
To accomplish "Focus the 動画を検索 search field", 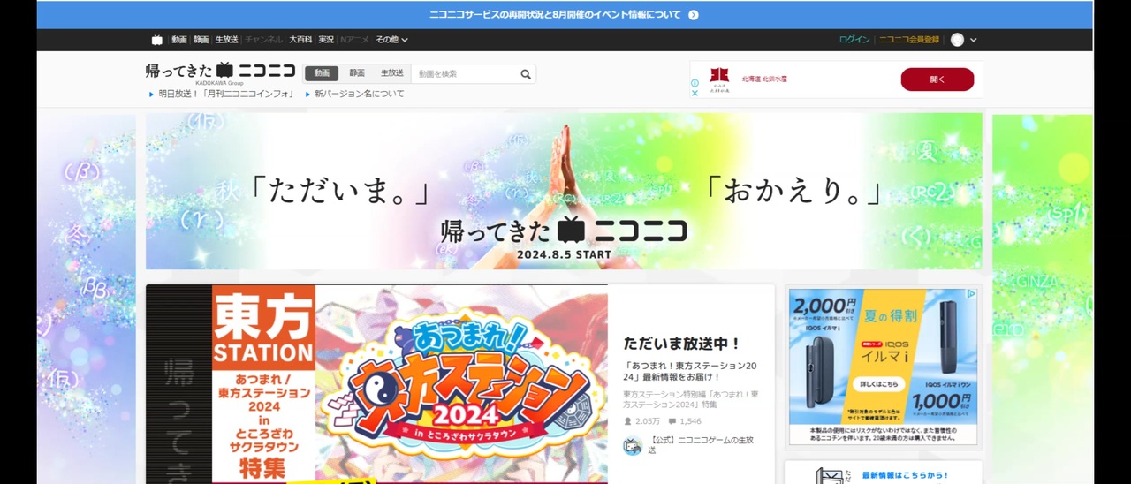I will 466,74.
